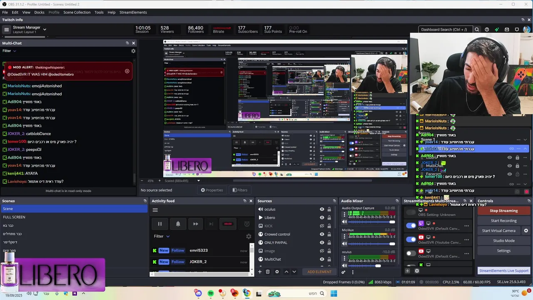Lock the MultiChat source

(329, 259)
